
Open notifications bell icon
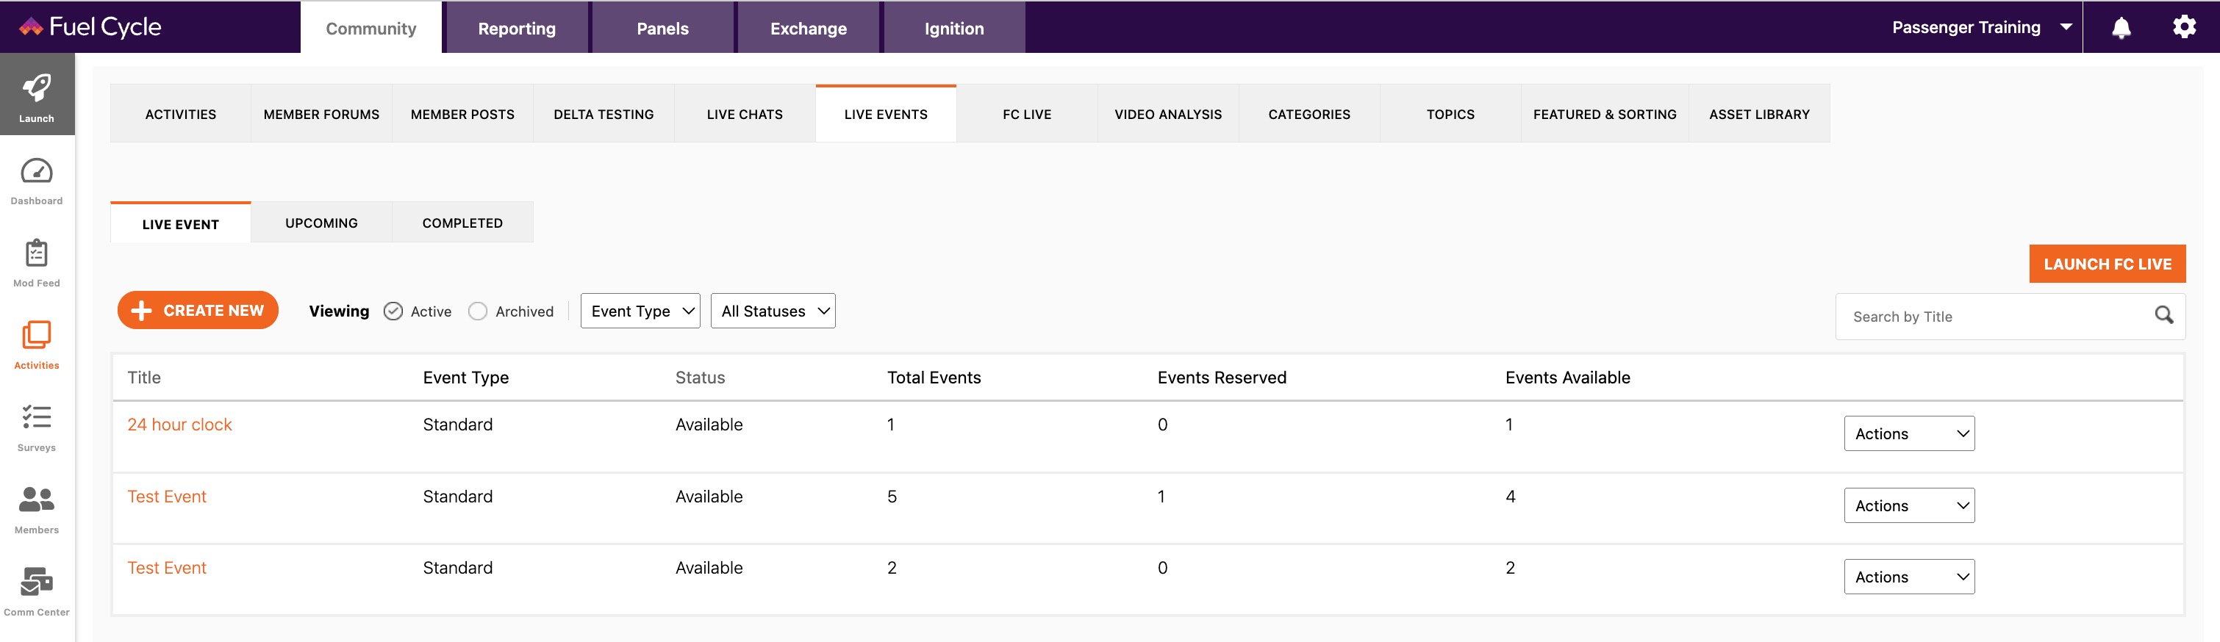click(x=2121, y=27)
